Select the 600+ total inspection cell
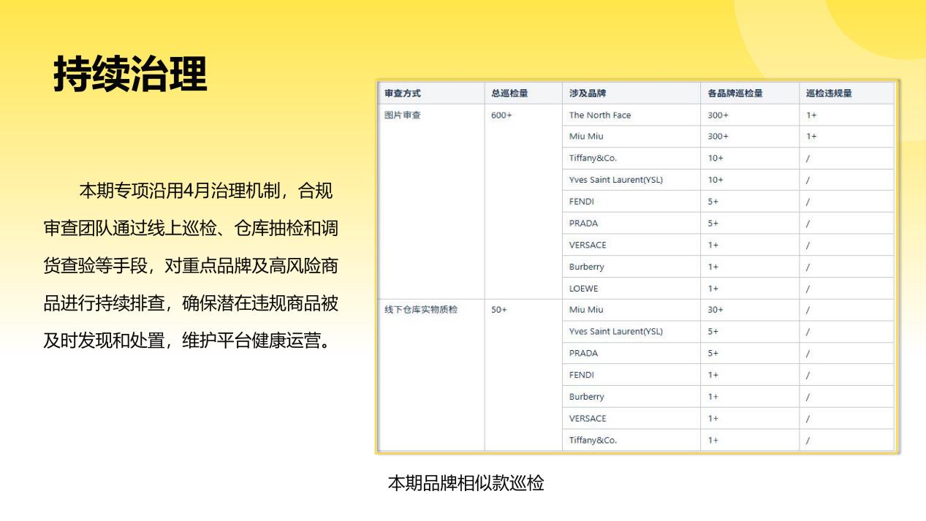The image size is (926, 521). click(501, 115)
